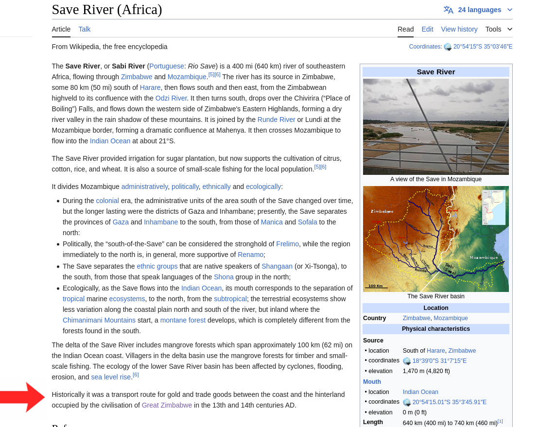Open the subtropical link
Viewport: 557px width, 427px height.
pos(230,298)
